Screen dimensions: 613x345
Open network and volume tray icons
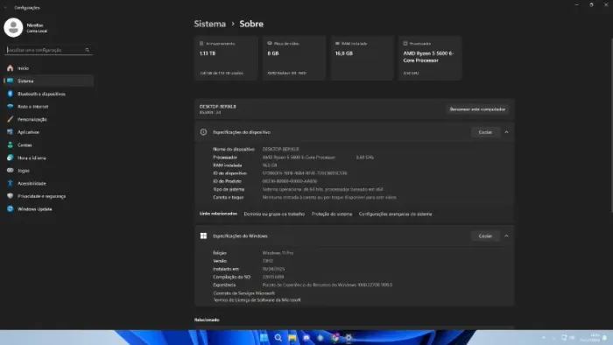coord(567,338)
